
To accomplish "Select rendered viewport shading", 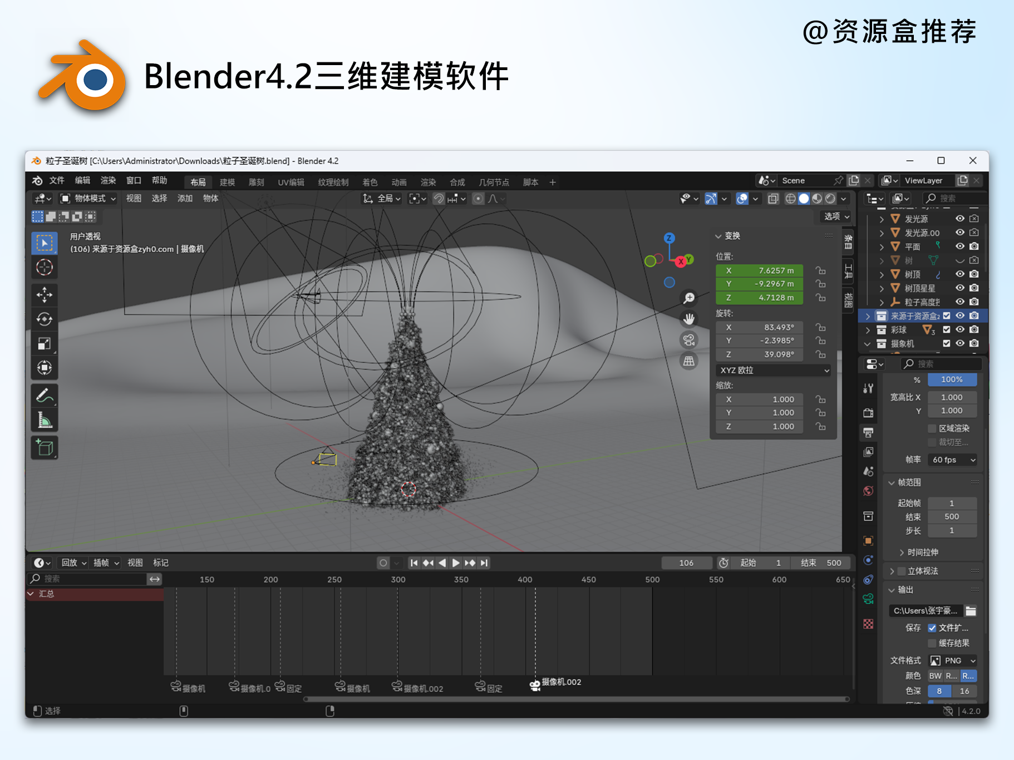I will 830,199.
